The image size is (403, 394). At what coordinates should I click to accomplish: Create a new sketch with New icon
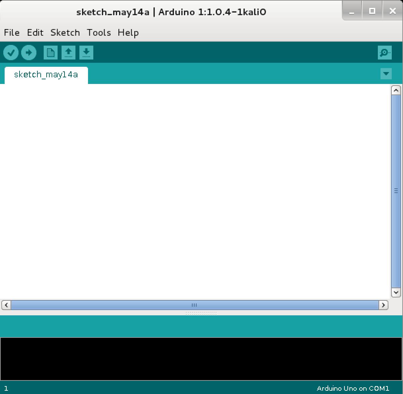coord(51,53)
